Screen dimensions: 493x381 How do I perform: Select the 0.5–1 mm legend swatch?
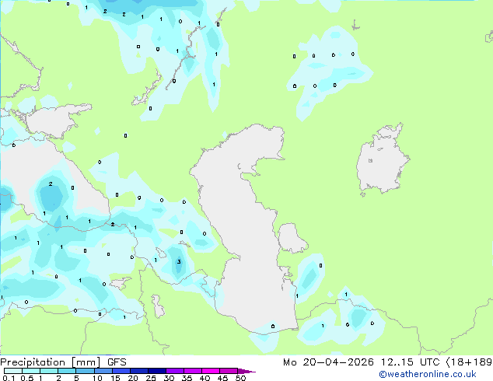[x=31, y=371]
